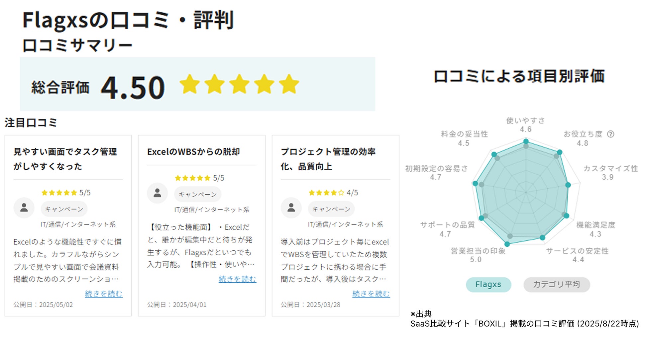Click the radar point for カスタマイズ性 3.9

(x=568, y=185)
